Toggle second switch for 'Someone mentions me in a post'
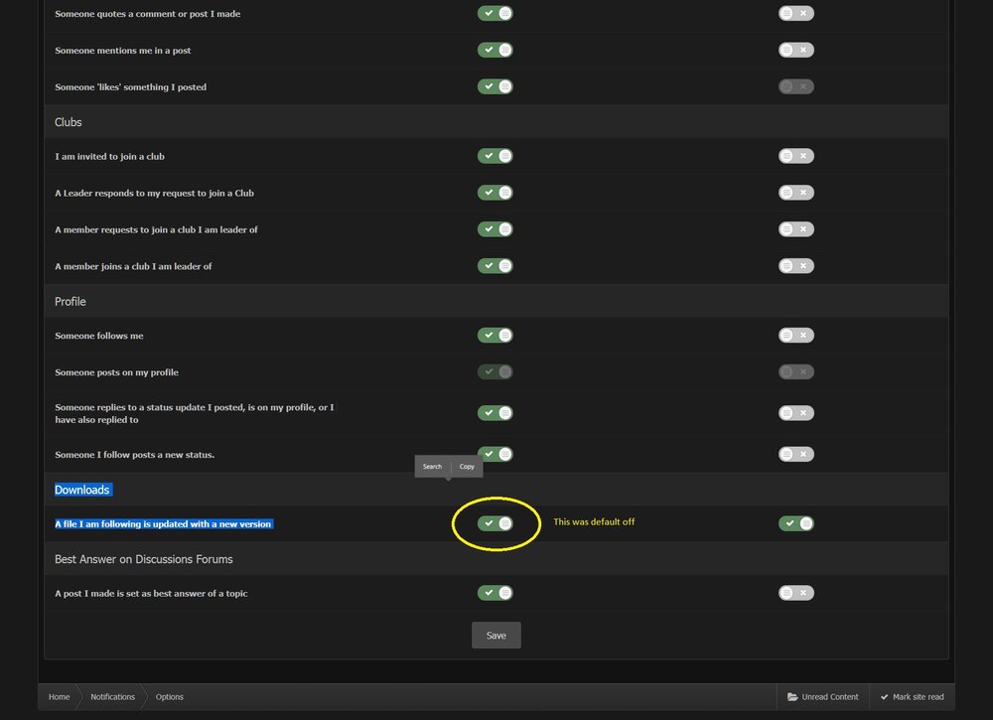The width and height of the screenshot is (993, 720). 796,50
